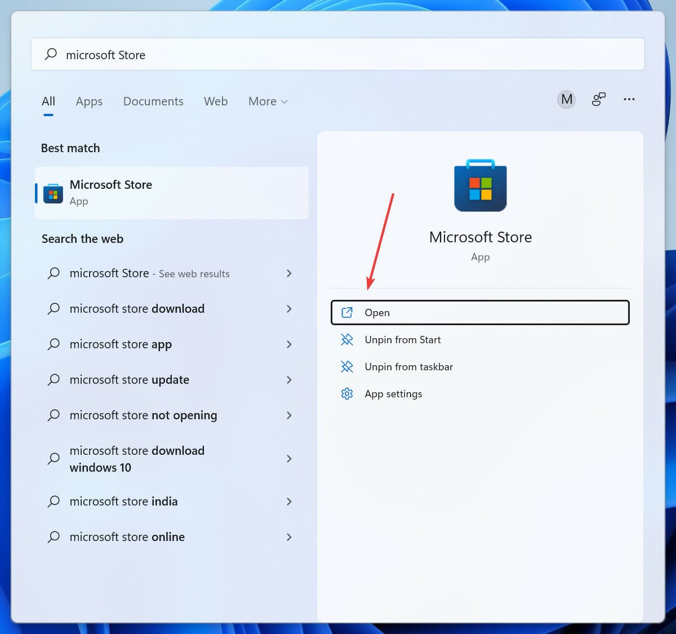This screenshot has width=676, height=634.
Task: Click search icon beside 'microsoft Store - See web results'
Action: (54, 273)
